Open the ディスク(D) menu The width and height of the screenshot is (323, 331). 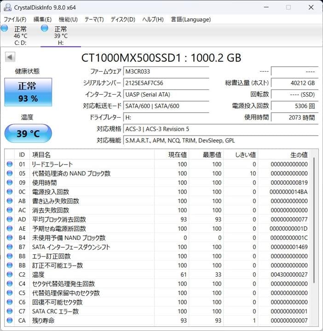coord(123,19)
